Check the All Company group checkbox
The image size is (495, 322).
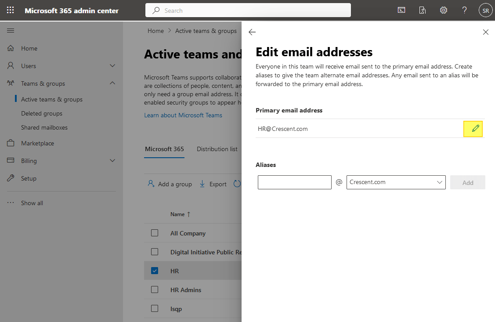[x=155, y=233]
